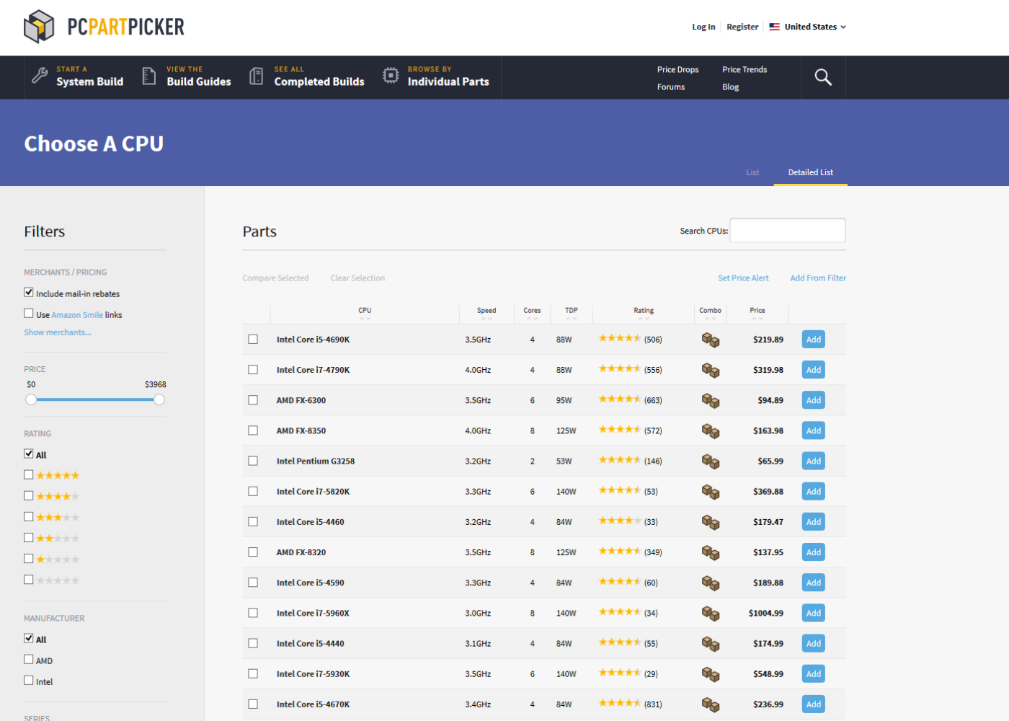Open the United States country dropdown

[808, 27]
